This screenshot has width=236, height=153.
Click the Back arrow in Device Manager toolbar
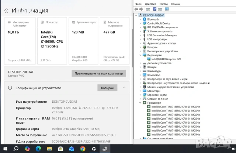coord(136,9)
